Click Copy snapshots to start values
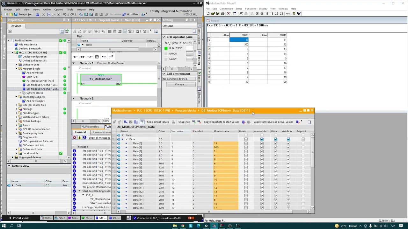 click(222, 122)
